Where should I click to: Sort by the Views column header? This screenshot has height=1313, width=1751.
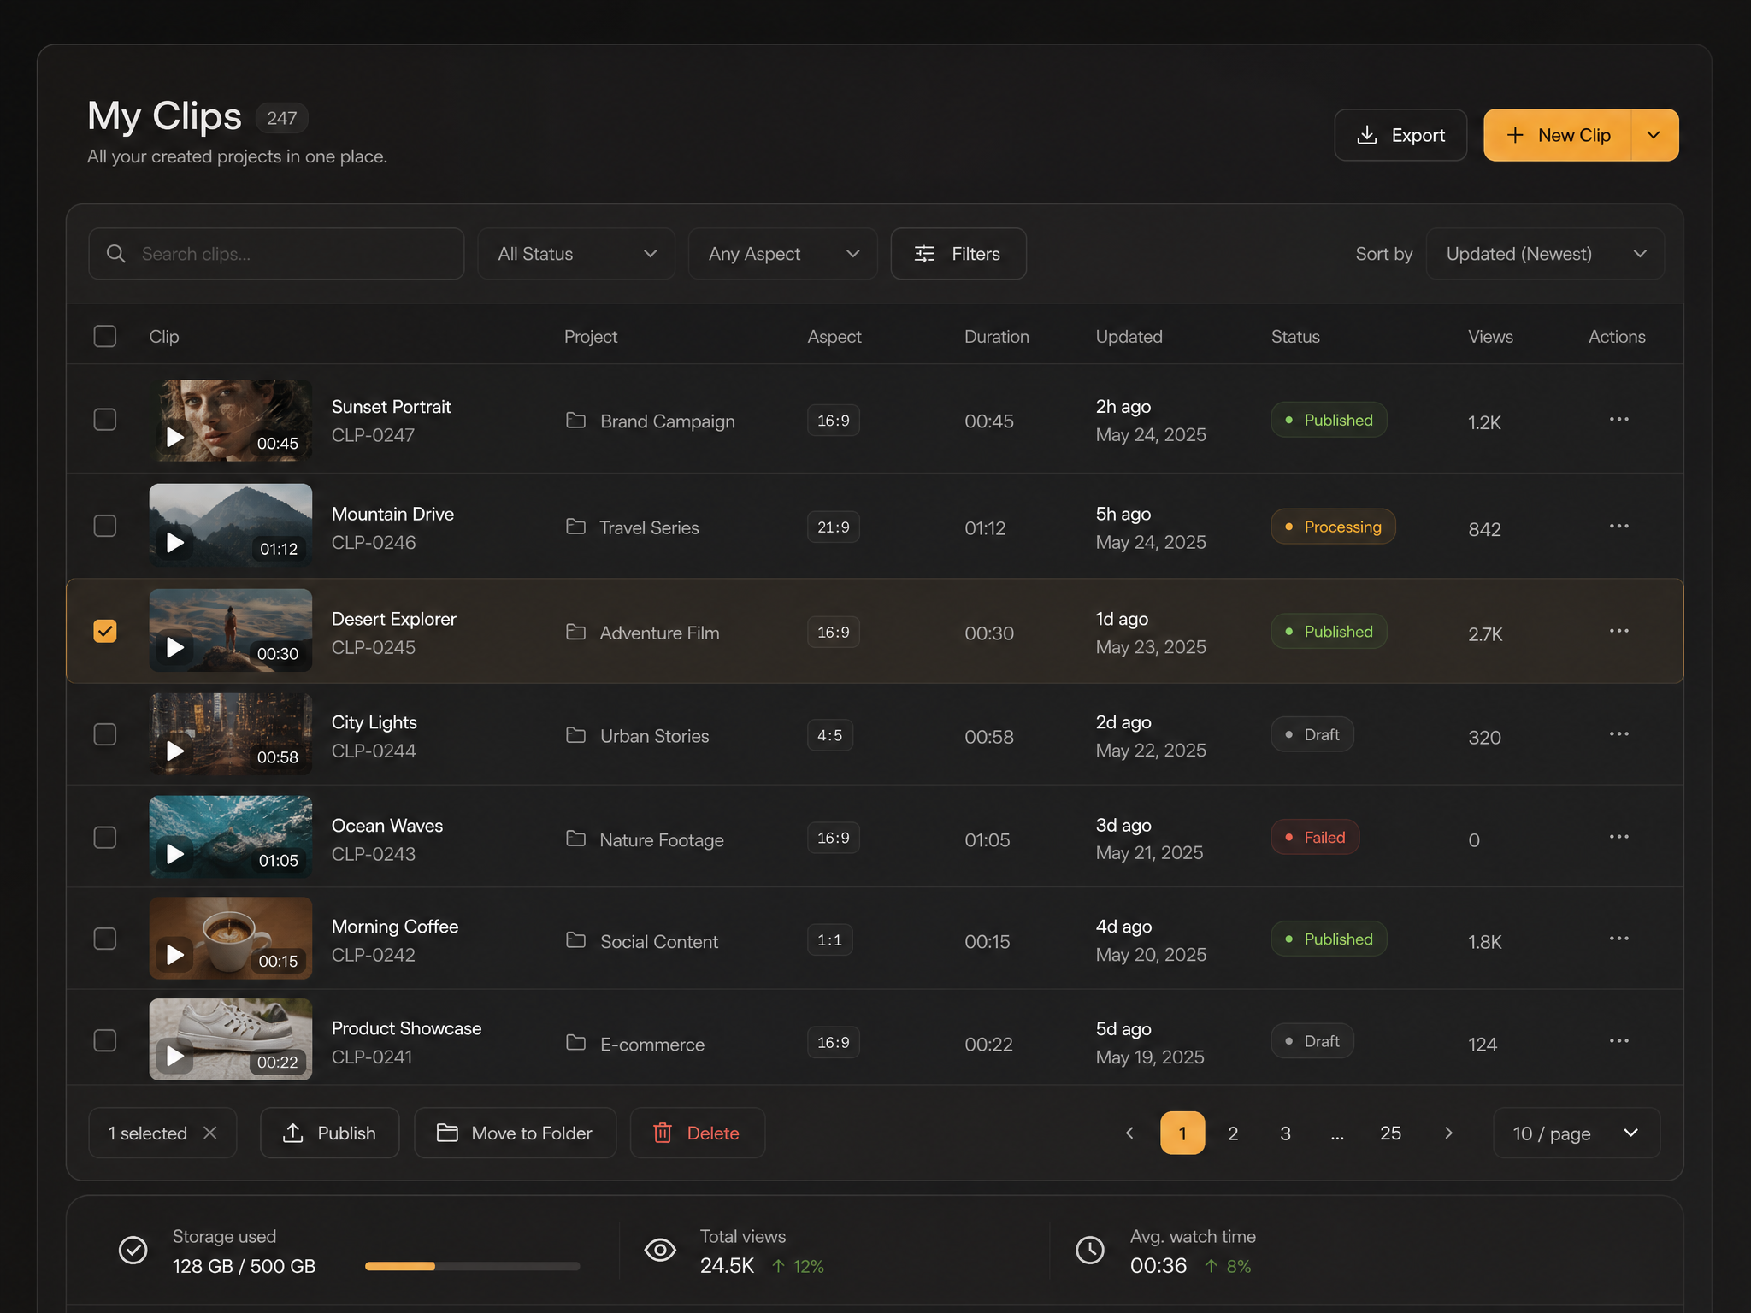point(1490,337)
